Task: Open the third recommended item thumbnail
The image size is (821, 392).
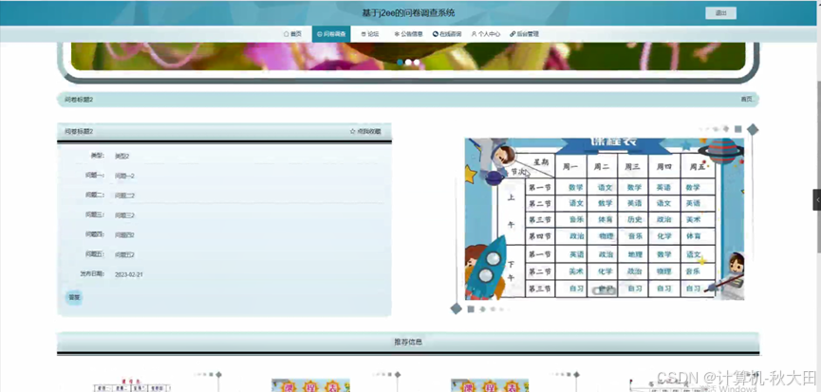Action: [490, 385]
